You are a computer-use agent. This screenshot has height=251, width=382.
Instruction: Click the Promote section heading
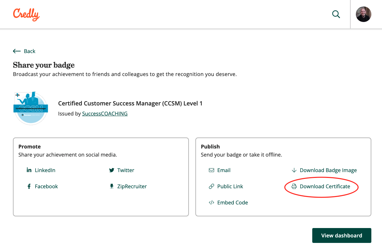pyautogui.click(x=29, y=147)
